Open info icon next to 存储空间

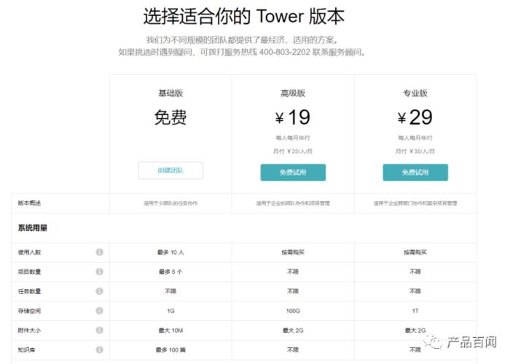(99, 310)
